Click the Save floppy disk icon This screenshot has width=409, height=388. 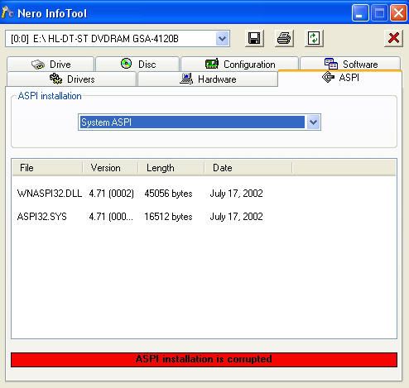(x=254, y=38)
